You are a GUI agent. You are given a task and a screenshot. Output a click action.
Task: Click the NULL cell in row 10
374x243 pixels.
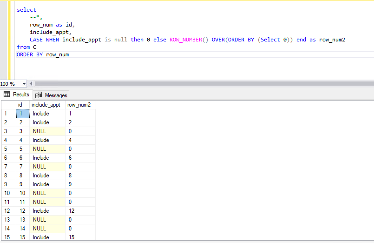[47, 193]
